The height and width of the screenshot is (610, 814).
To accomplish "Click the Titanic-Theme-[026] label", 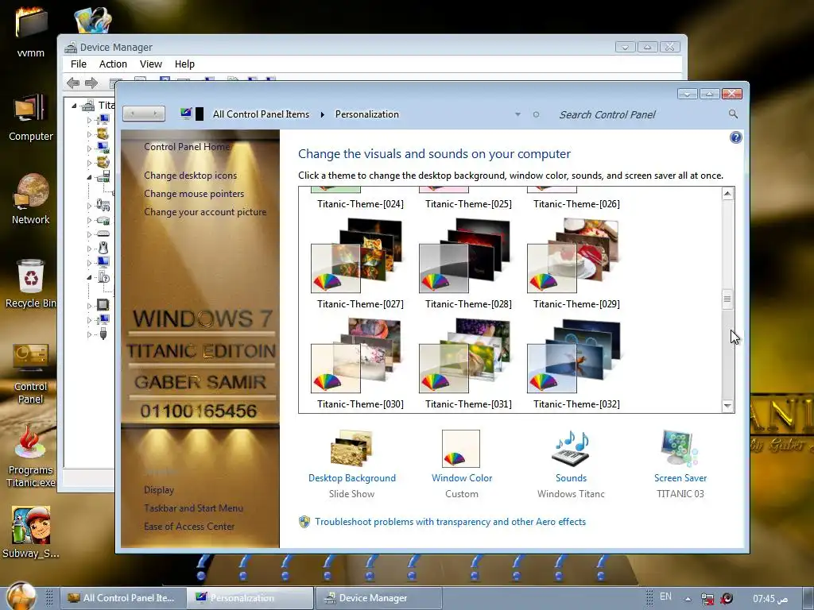I will (x=576, y=204).
